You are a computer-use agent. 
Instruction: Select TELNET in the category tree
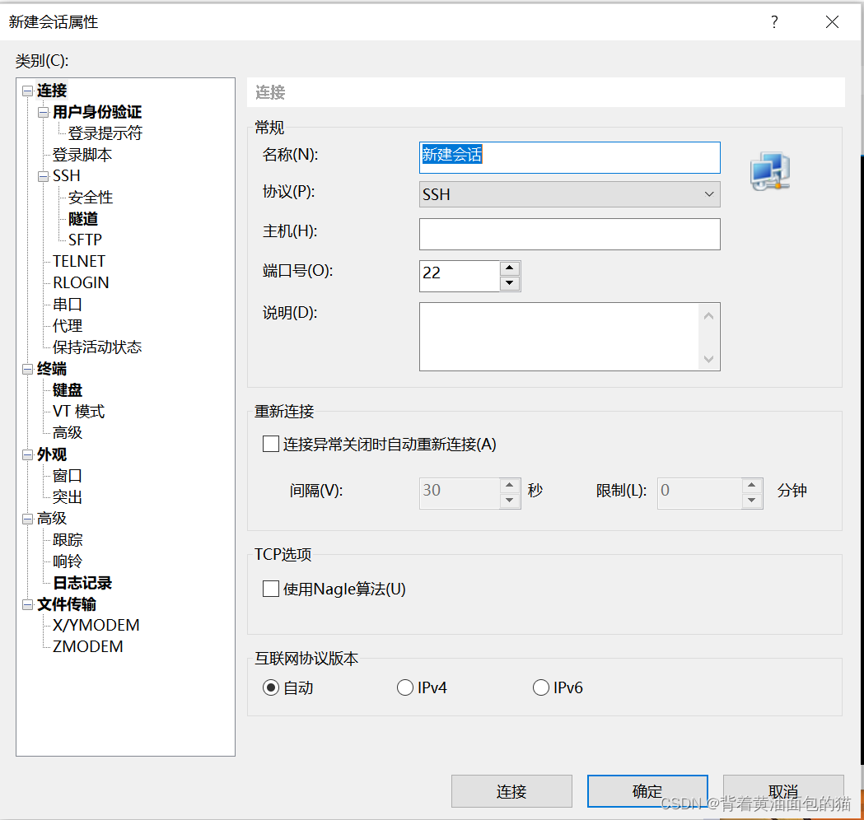coord(79,261)
